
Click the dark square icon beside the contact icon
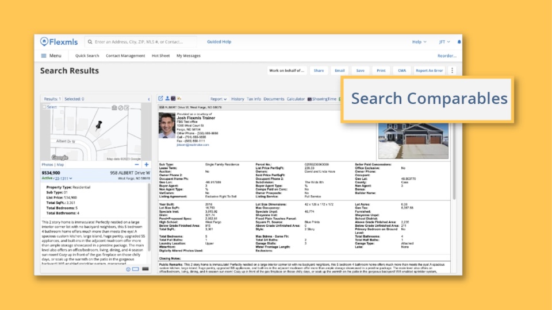click(173, 99)
